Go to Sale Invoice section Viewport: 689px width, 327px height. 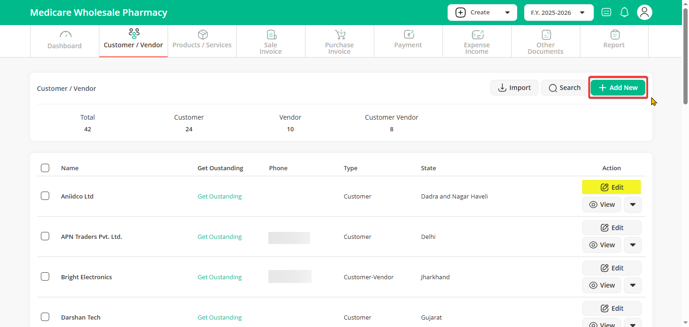click(271, 42)
